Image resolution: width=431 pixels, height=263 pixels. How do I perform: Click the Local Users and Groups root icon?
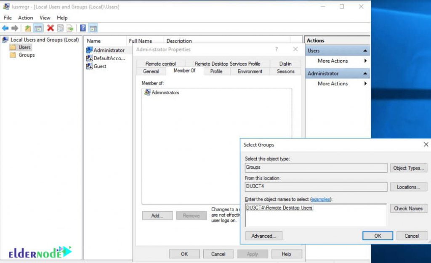click(x=5, y=40)
